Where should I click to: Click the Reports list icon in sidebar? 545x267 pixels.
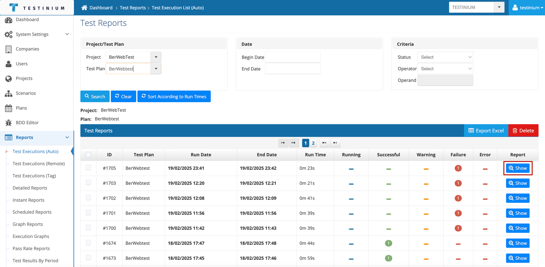coord(9,137)
